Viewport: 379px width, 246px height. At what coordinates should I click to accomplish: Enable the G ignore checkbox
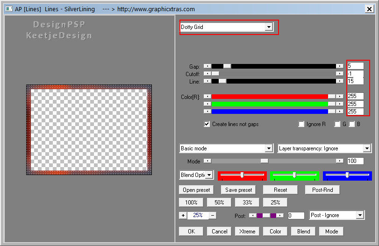click(x=337, y=124)
